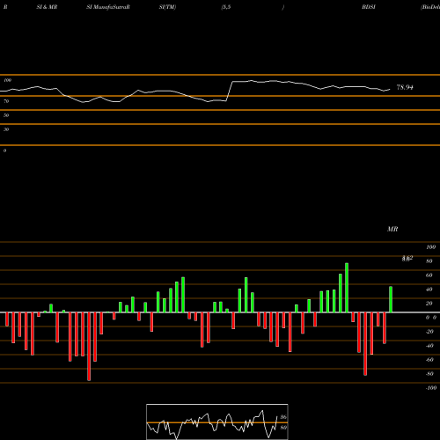The width and height of the screenshot is (440, 440).
Task: Click the 60 label on MR axis
Action: point(429,275)
